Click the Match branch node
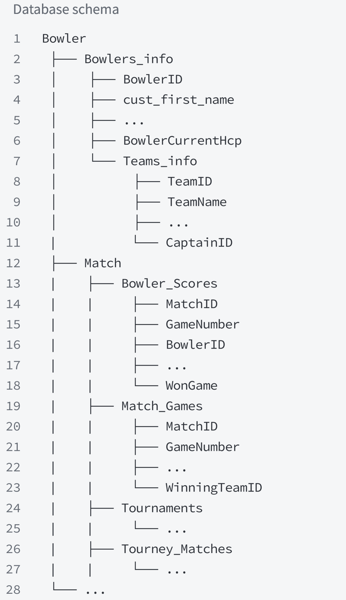346x600 pixels. pyautogui.click(x=103, y=263)
